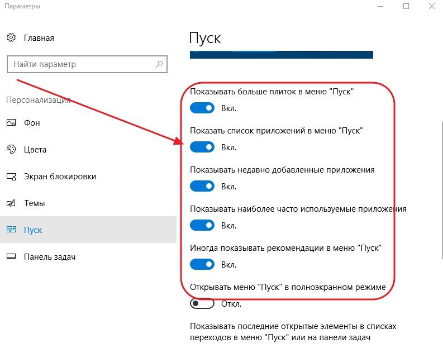443x348 pixels.
Task: Toggle Показывать больше плиток switch
Action: coord(202,108)
